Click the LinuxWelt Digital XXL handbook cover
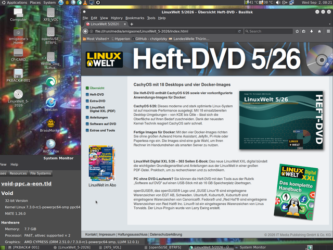Screen dimensions: 333x250 [x=296, y=192]
